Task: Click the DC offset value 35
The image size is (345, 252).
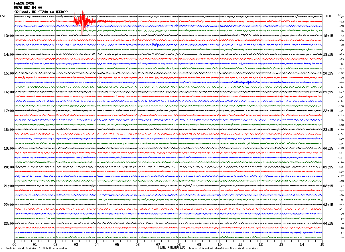Action: (342, 237)
